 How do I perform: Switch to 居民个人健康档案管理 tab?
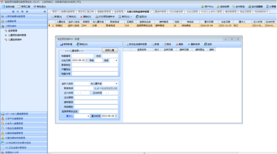coord(63,12)
